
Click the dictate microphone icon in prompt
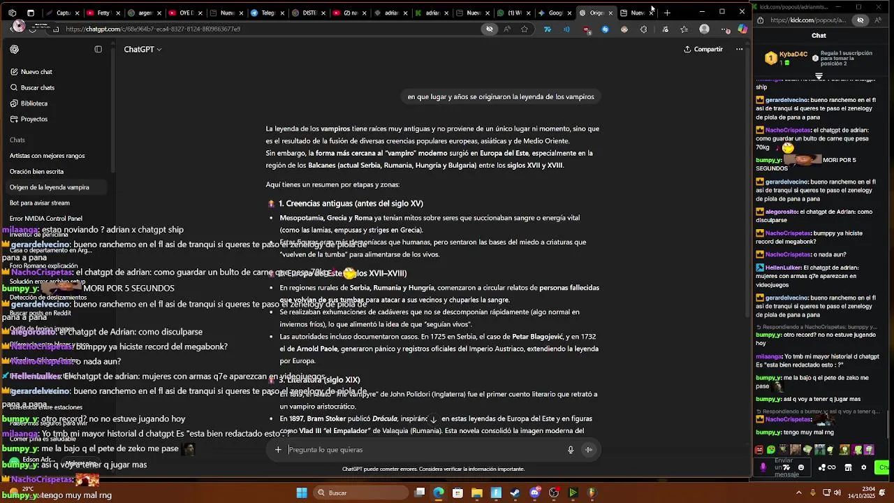(x=571, y=450)
